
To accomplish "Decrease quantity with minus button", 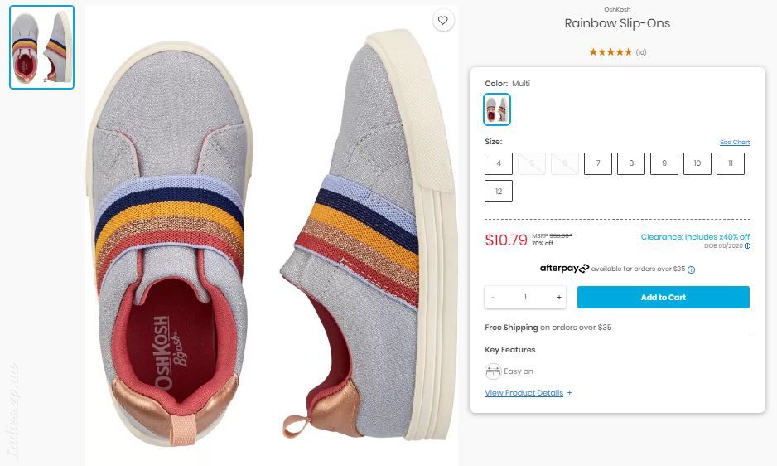I will (x=493, y=298).
